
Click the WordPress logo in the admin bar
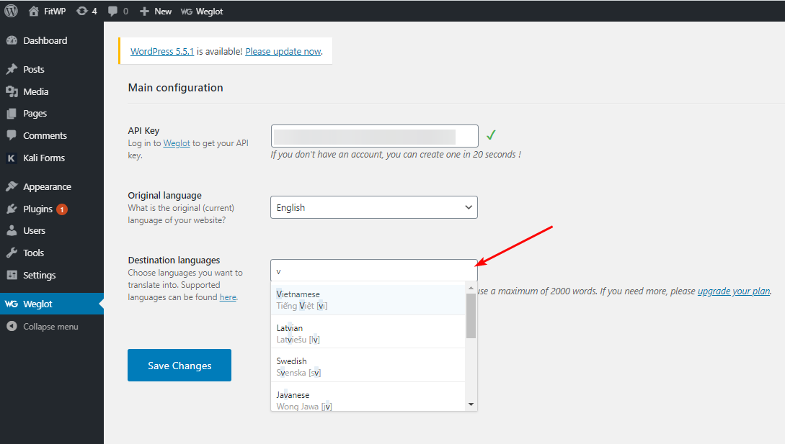coord(10,11)
